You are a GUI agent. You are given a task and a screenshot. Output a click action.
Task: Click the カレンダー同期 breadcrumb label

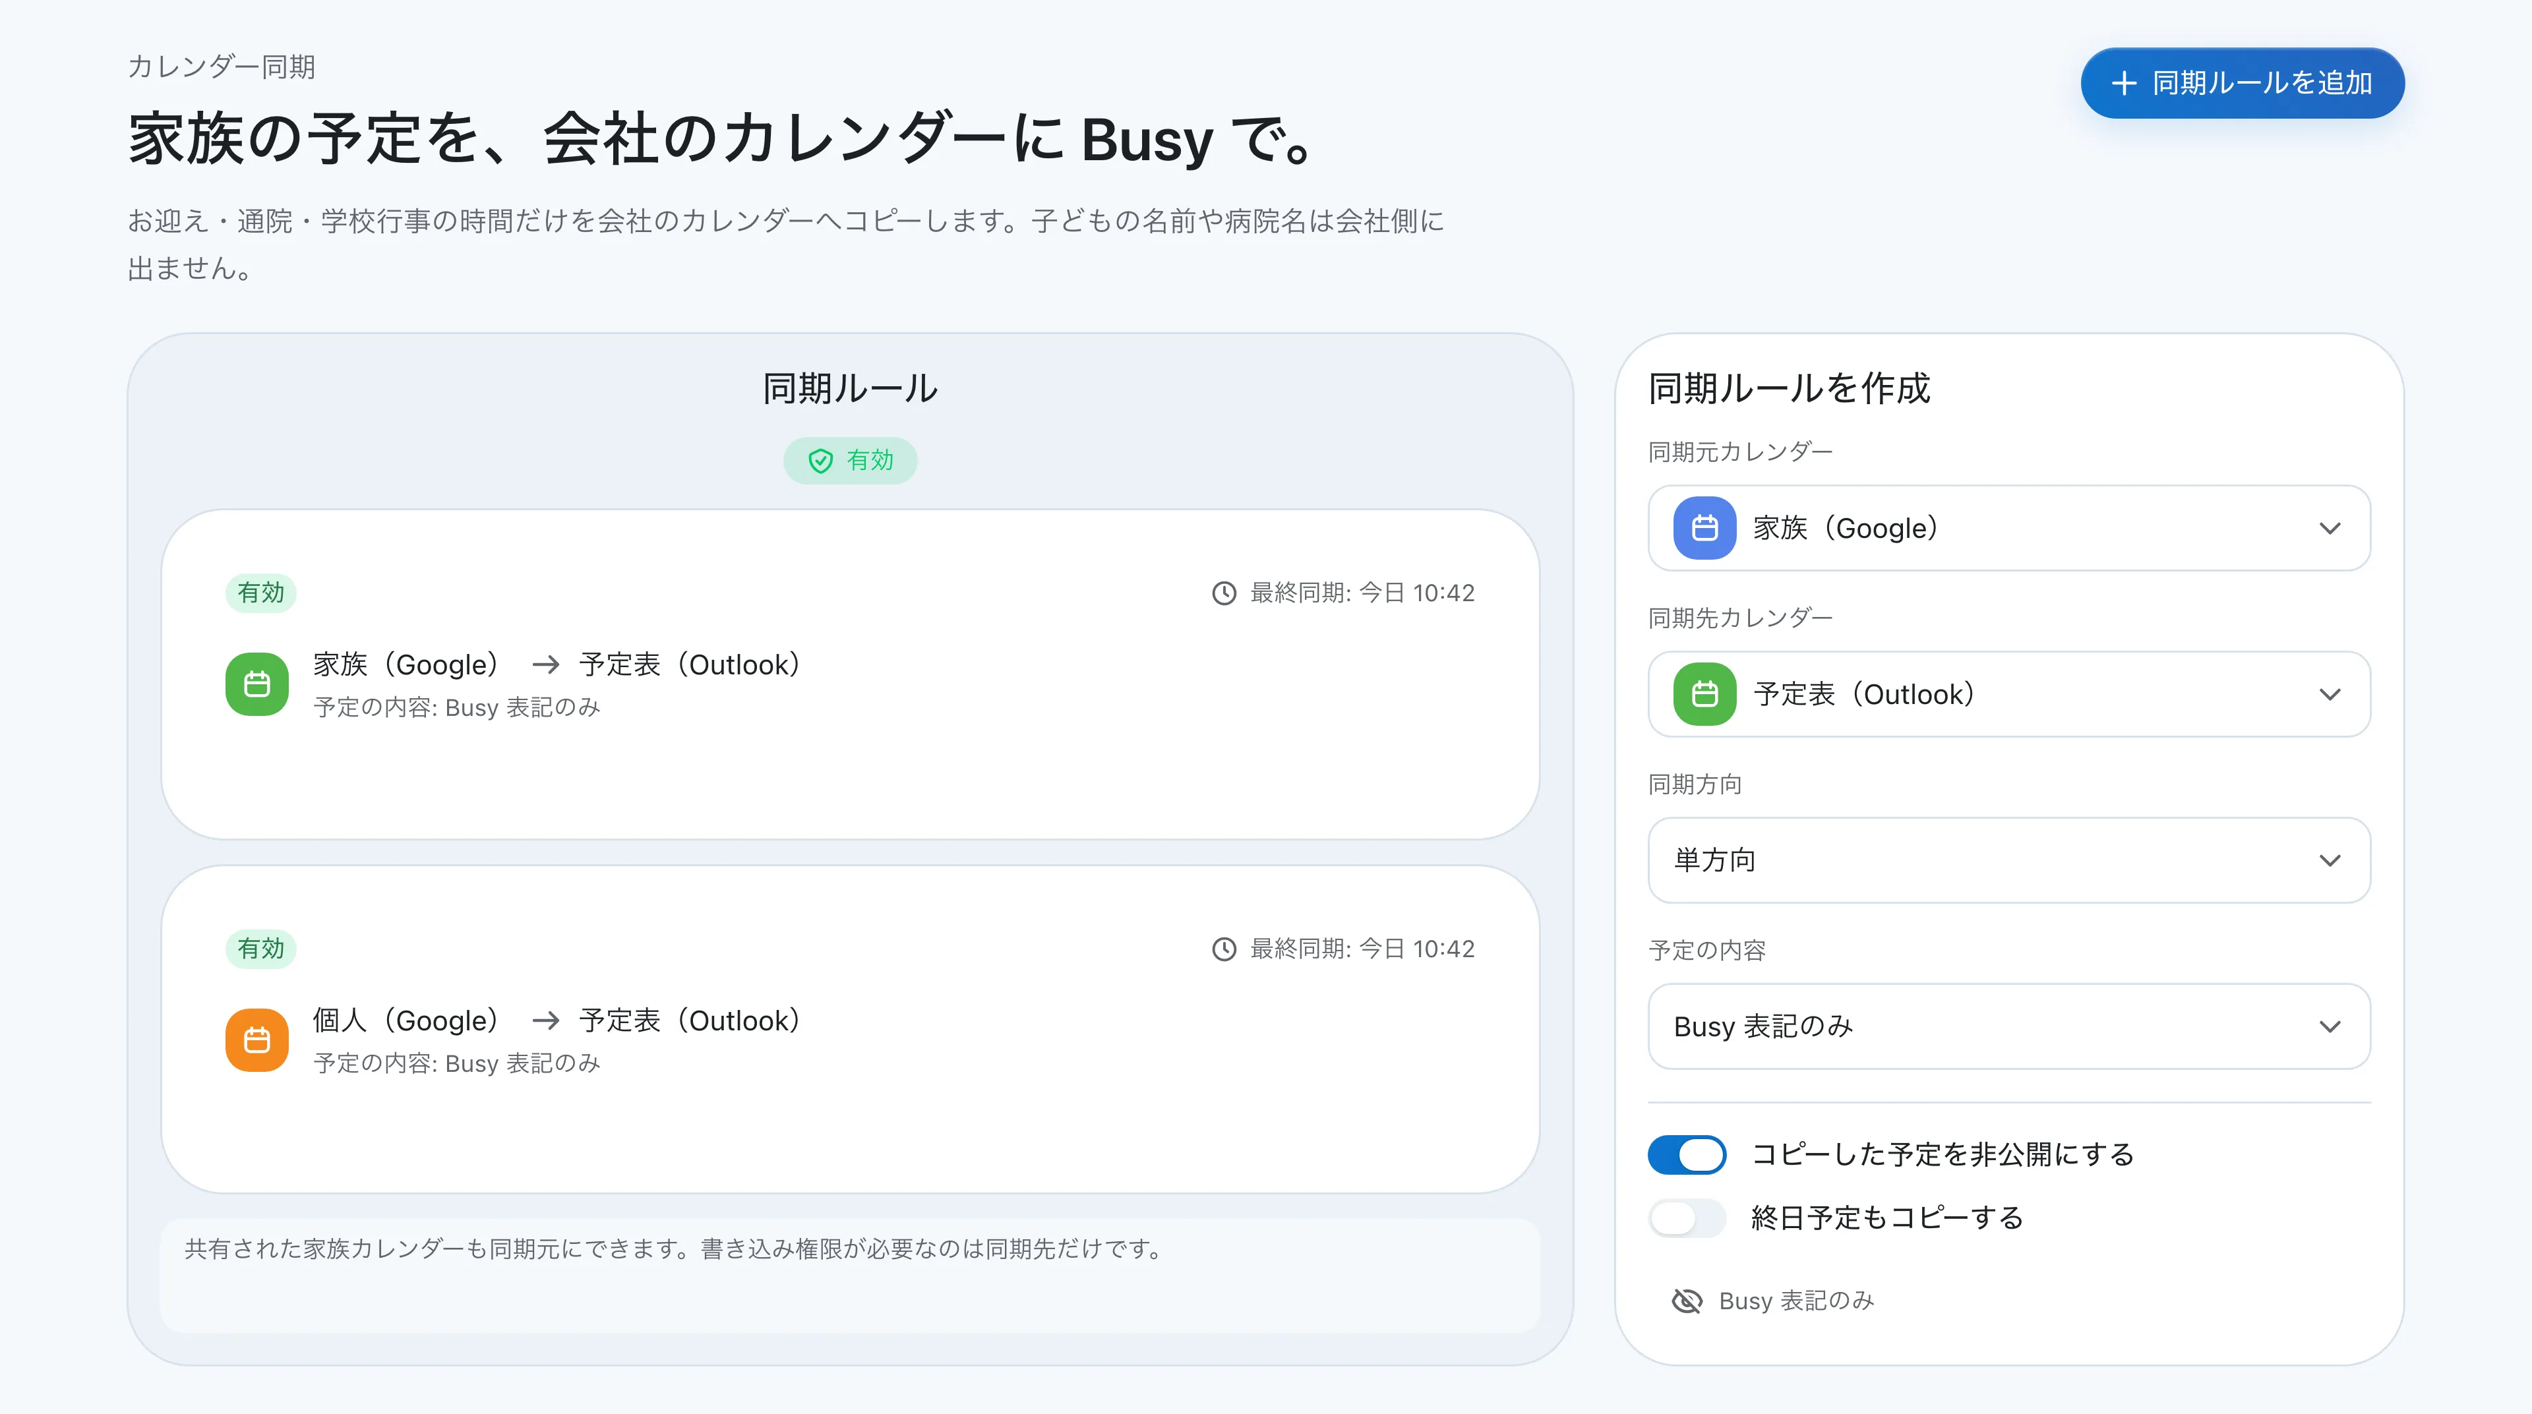point(221,67)
